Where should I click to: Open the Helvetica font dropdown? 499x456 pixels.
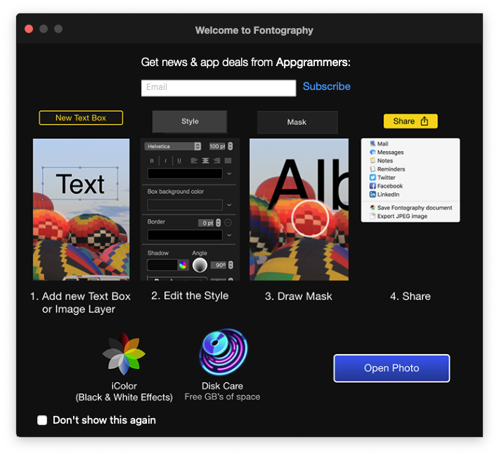tap(173, 146)
